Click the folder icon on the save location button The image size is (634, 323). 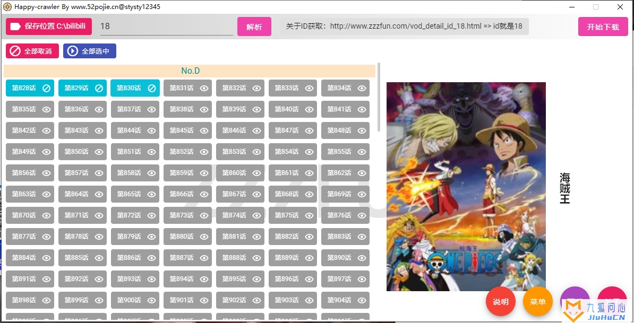point(15,27)
